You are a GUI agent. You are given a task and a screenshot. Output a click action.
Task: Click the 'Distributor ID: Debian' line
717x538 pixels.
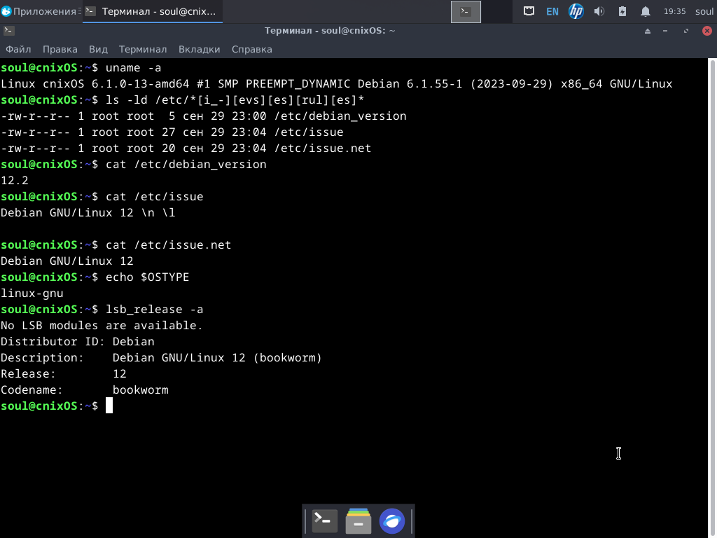[x=78, y=341]
